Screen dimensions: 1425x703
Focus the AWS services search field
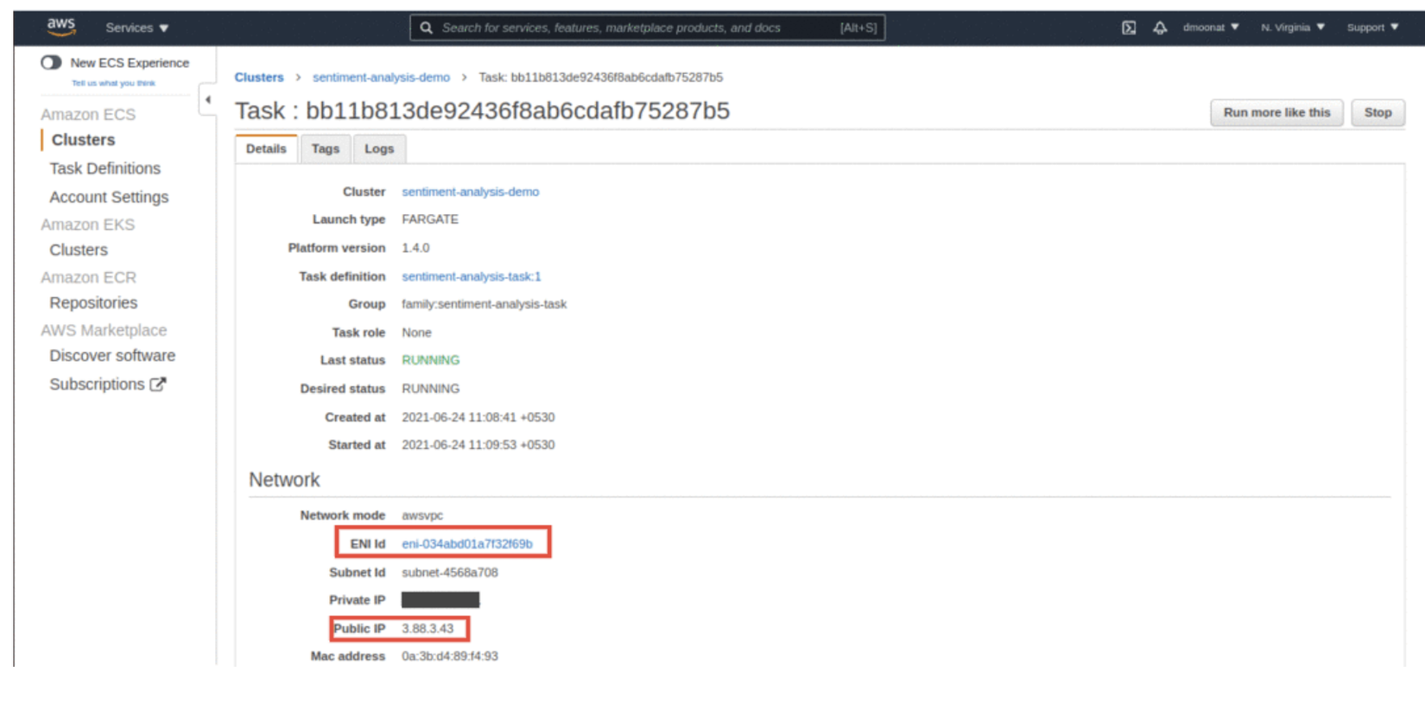coord(647,28)
